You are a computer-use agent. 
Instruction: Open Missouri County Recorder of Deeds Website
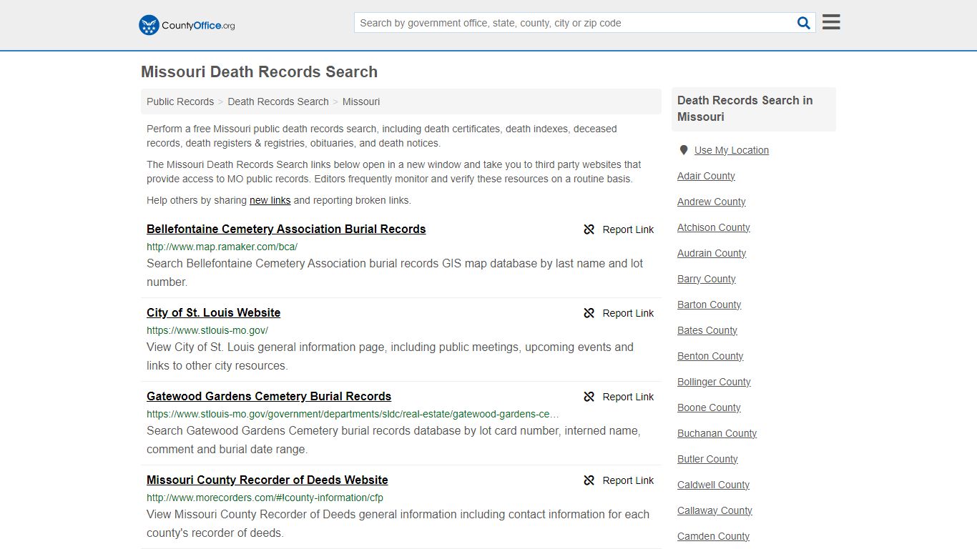267,480
